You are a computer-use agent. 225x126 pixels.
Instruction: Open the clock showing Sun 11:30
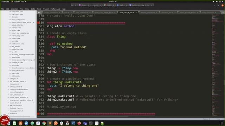pos(112,1)
